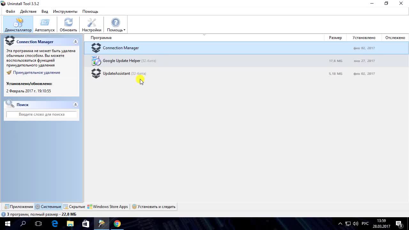This screenshot has height=230, width=409.
Task: Click the Обновить refresh icon
Action: (68, 22)
